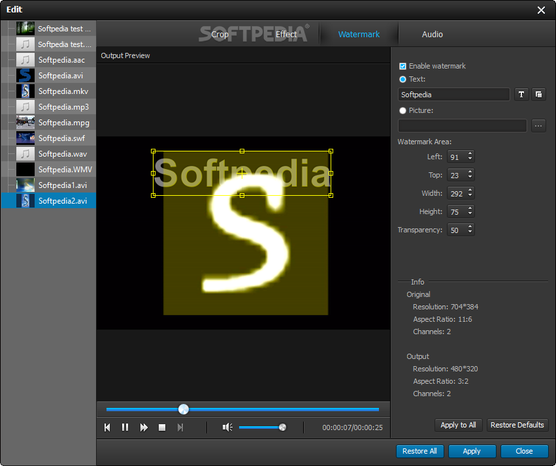Increase the Left value with up arrow
Image resolution: width=556 pixels, height=466 pixels.
[470, 153]
